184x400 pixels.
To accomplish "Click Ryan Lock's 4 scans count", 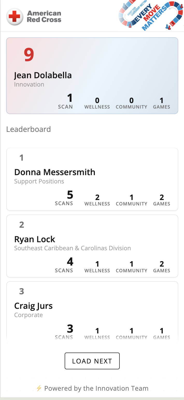I will [x=64, y=265].
